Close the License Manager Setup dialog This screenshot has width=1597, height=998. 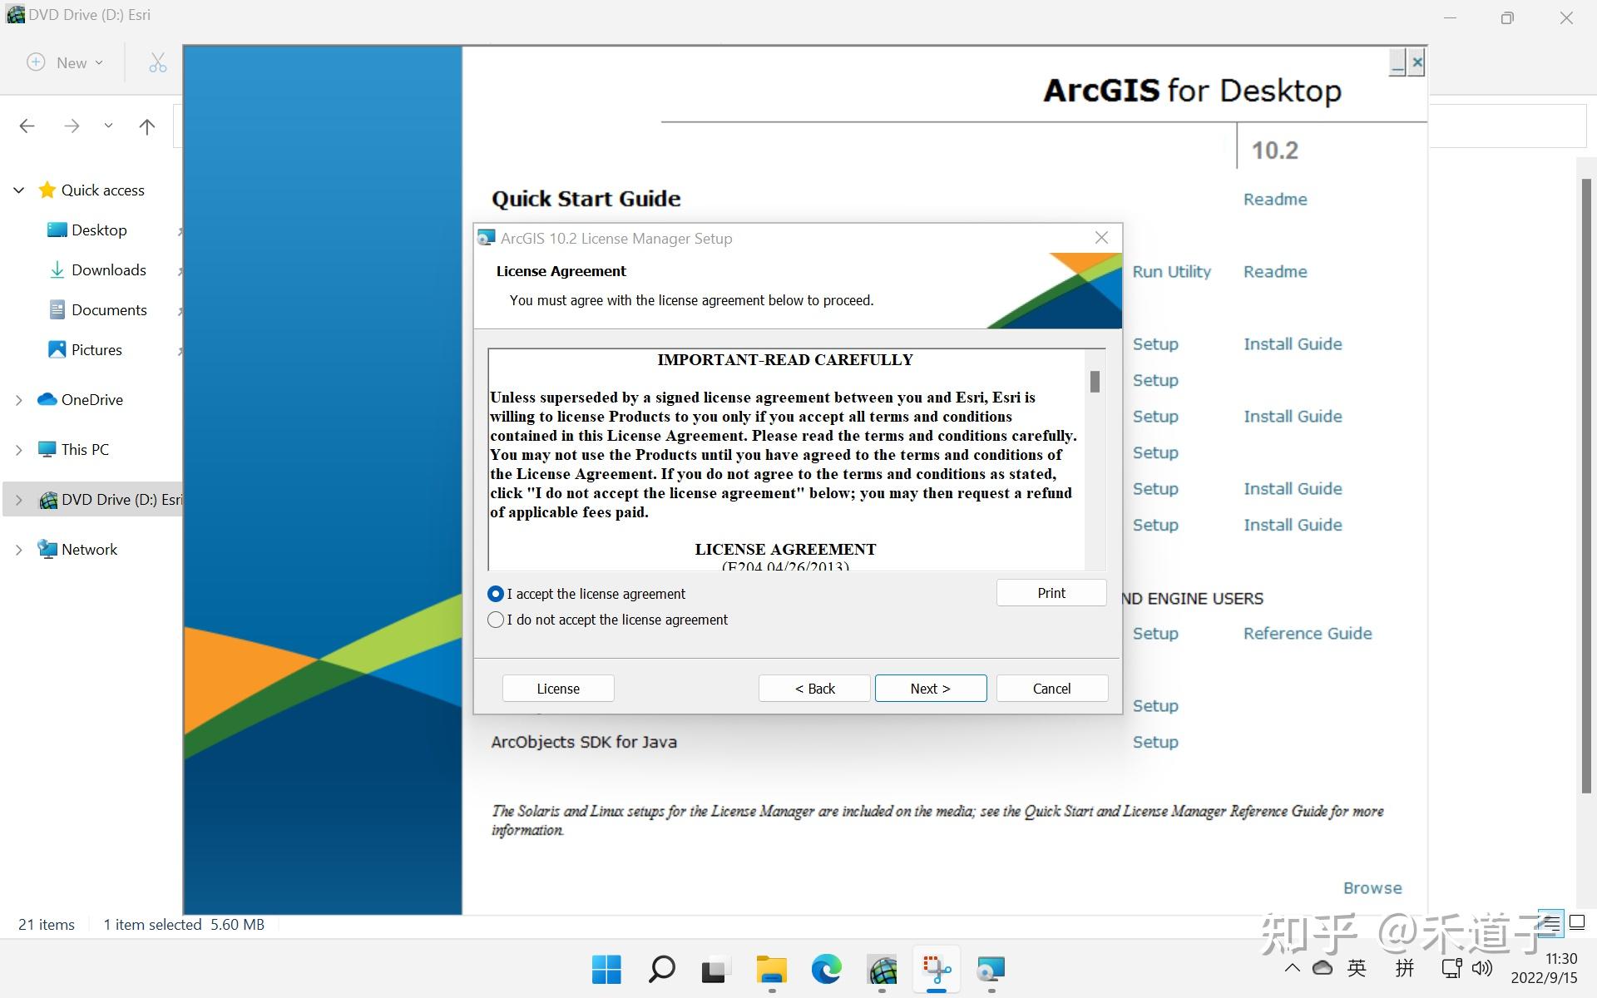(1102, 238)
